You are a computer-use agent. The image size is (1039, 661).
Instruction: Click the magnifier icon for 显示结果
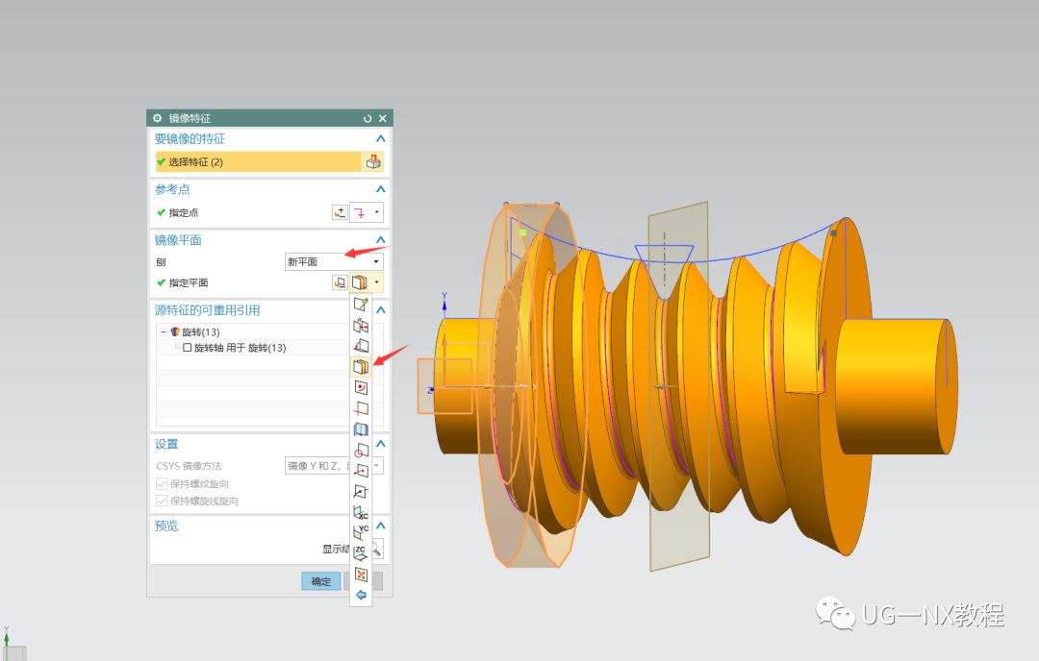[x=376, y=550]
